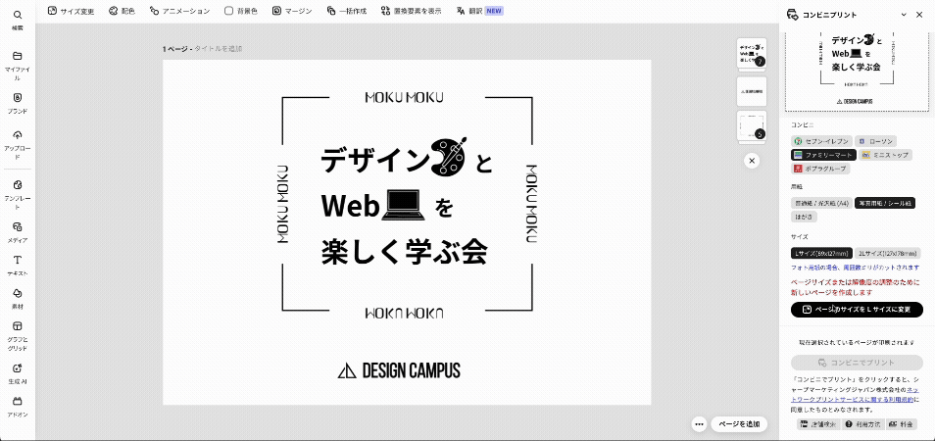Select はがき paper type
The width and height of the screenshot is (935, 441).
[x=803, y=216]
